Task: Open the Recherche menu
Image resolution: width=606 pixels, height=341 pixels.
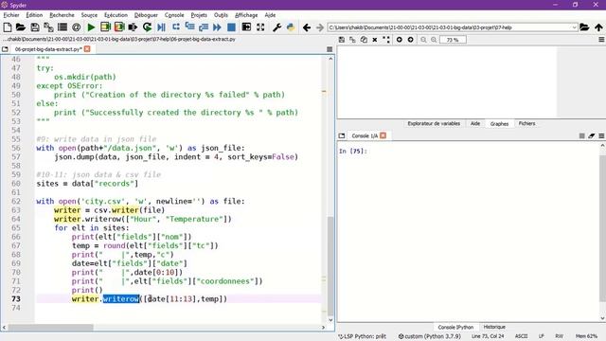Action: [x=62, y=15]
